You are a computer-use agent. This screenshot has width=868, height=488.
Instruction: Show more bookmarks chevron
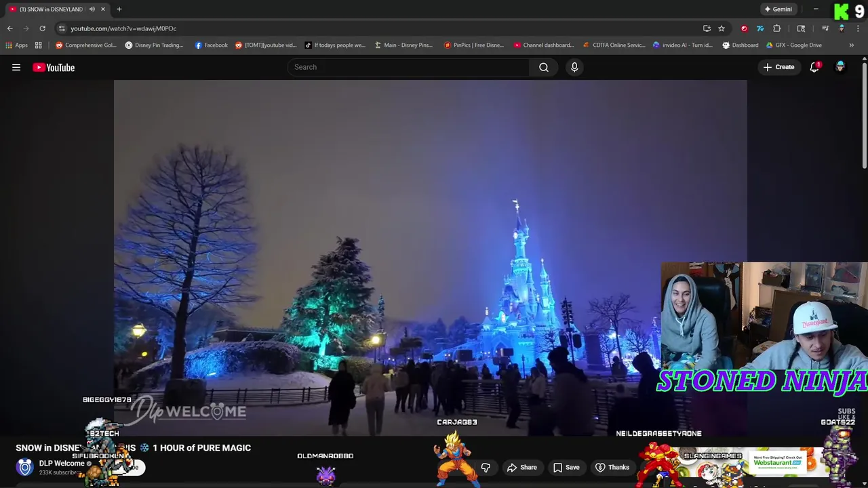852,45
